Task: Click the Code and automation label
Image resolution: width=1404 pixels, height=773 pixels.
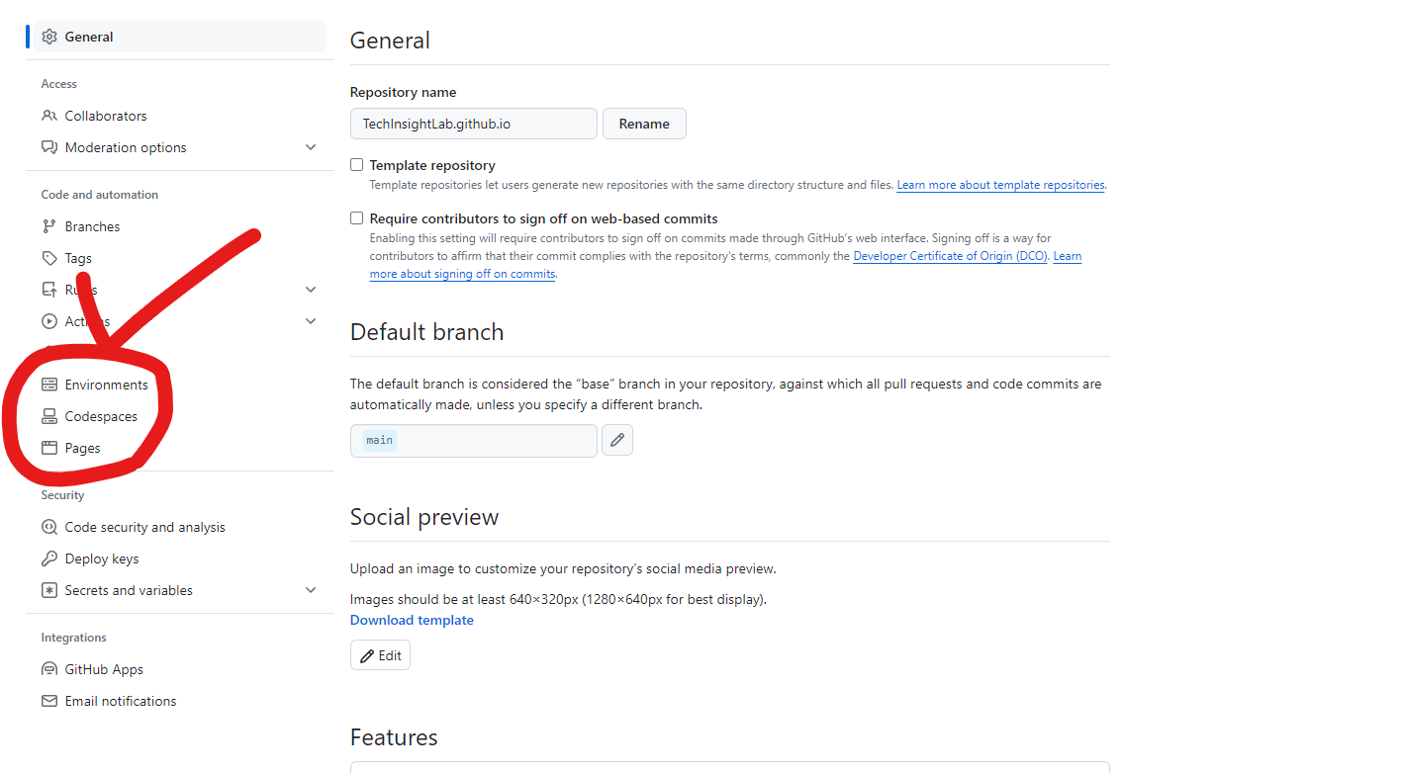Action: [x=99, y=195]
